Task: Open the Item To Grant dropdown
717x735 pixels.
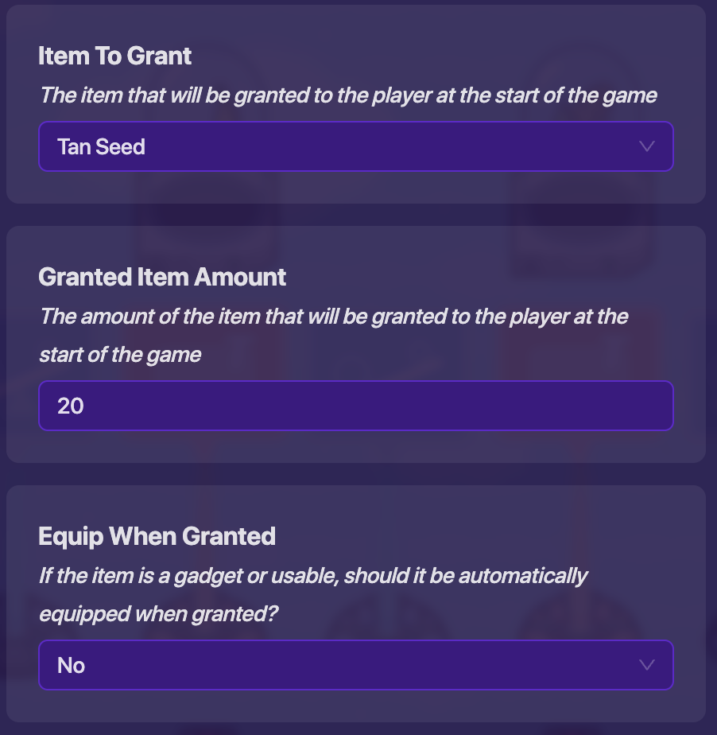Action: coord(355,146)
